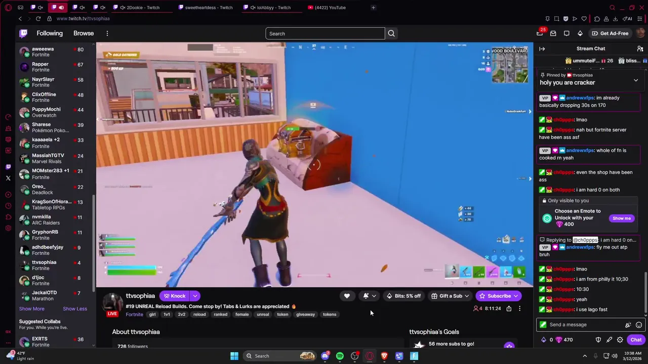
Task: Click the Get Bits diamond icon in top bar
Action: pos(580,33)
